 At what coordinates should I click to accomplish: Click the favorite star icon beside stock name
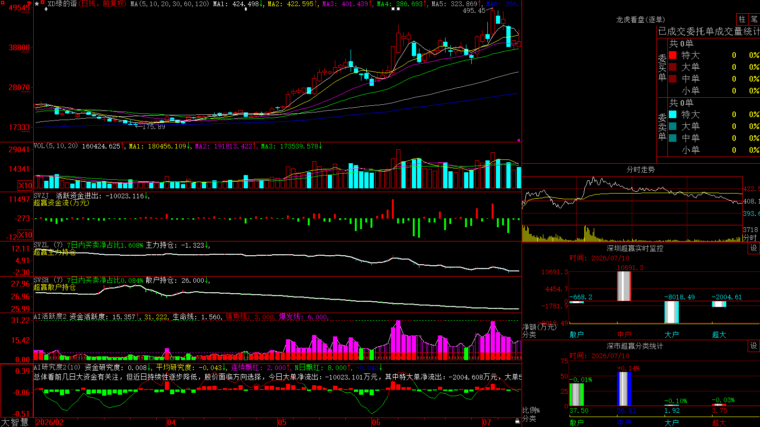pos(37,4)
